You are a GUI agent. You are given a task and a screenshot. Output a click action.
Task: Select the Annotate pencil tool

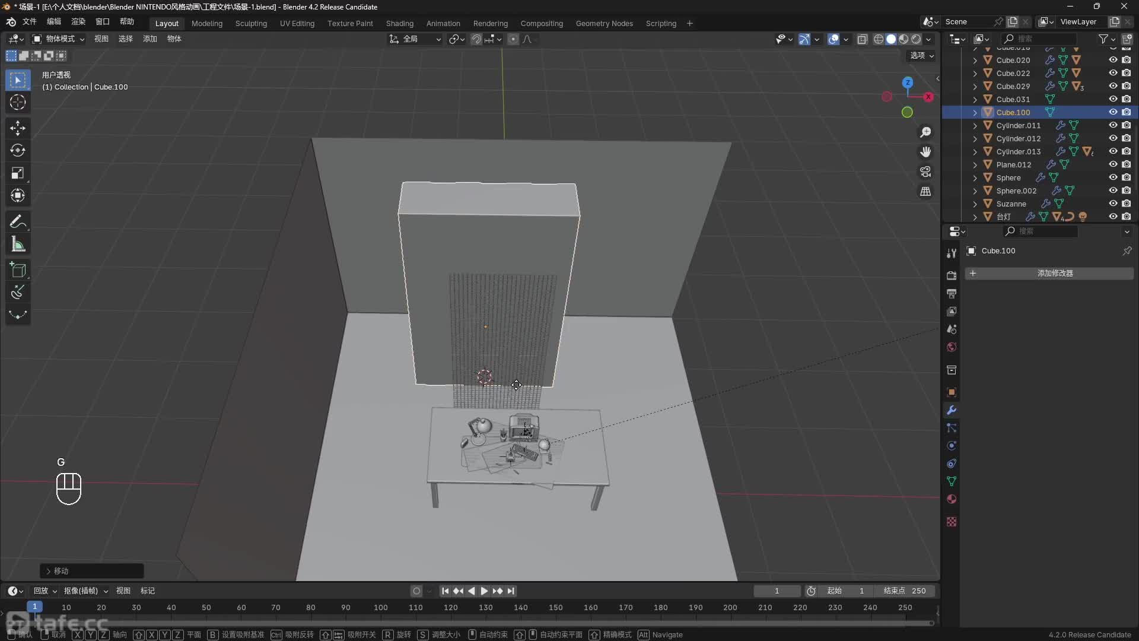[x=18, y=222]
